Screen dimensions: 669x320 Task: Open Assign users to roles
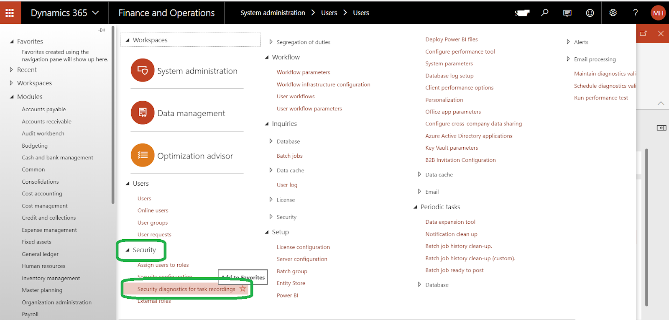pos(163,265)
